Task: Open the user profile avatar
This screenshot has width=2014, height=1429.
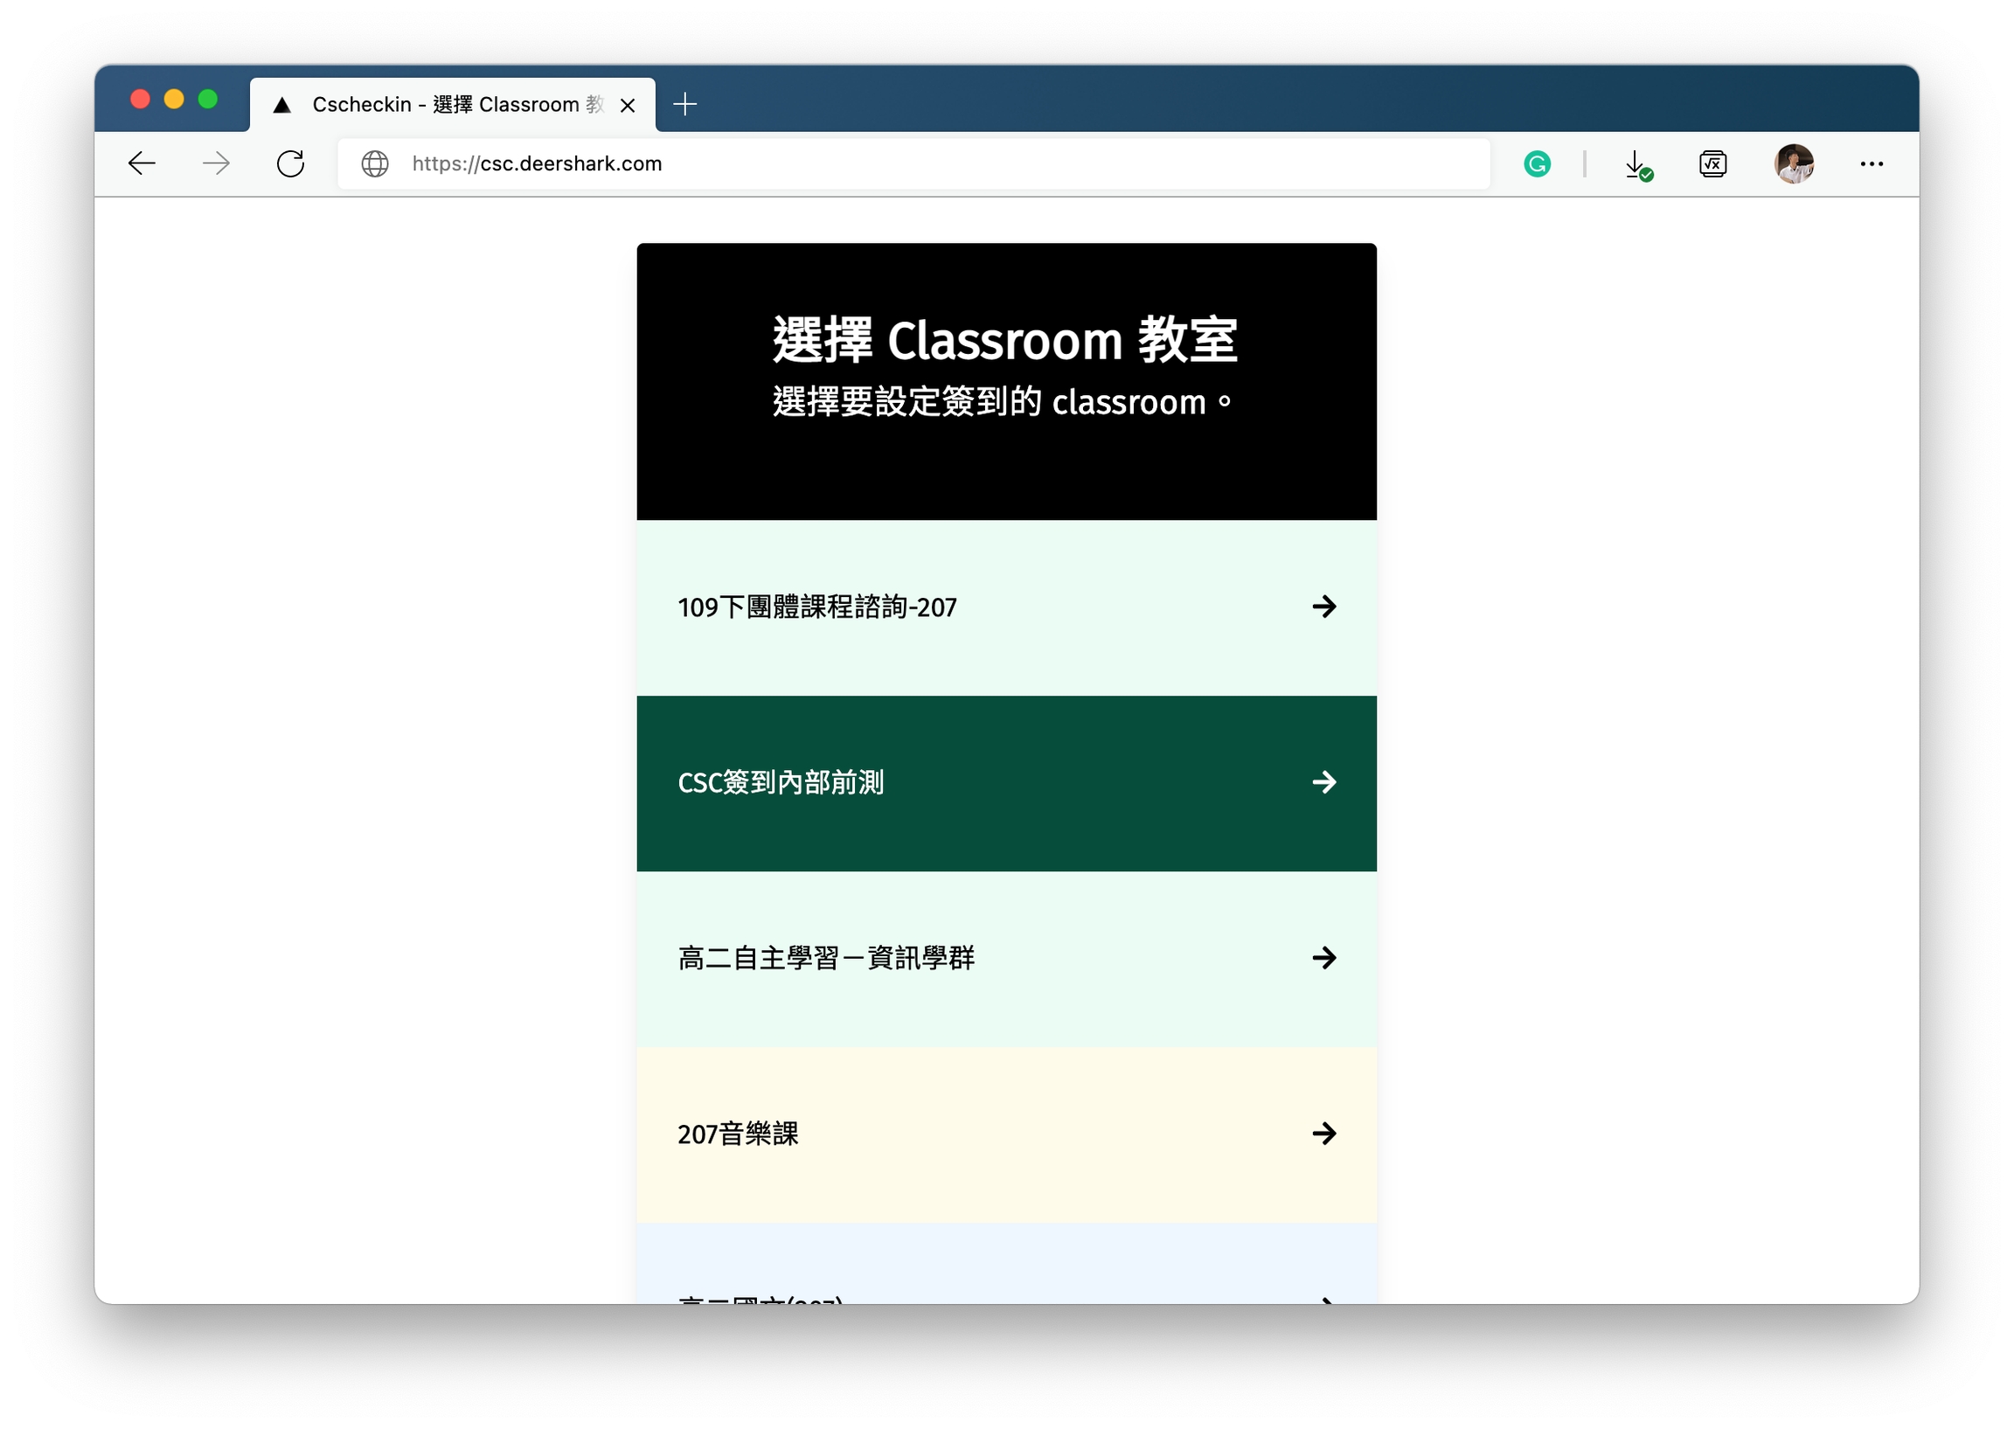Action: pos(1793,163)
